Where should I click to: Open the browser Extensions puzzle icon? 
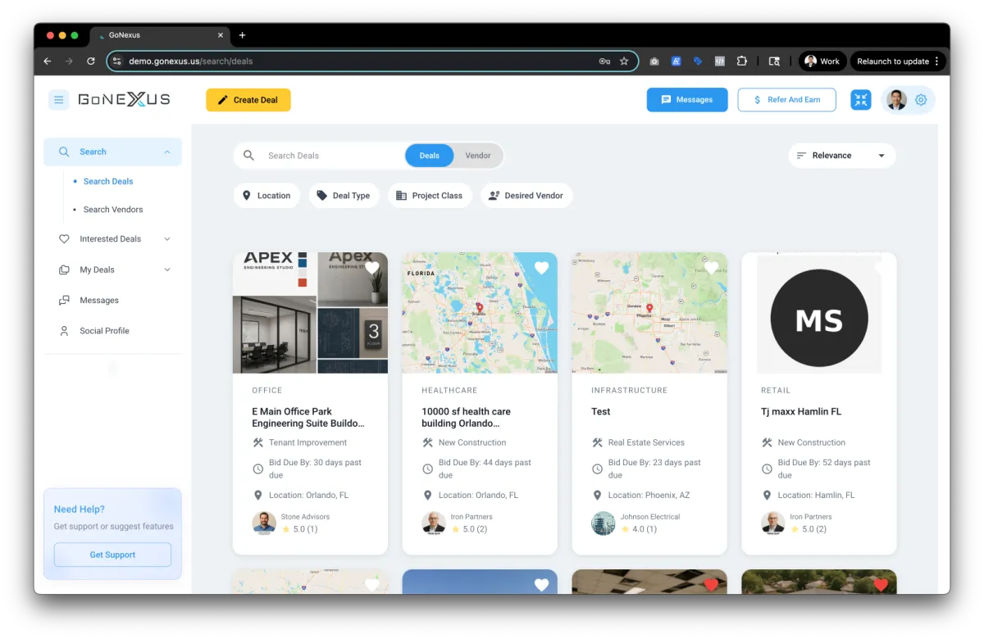point(741,61)
